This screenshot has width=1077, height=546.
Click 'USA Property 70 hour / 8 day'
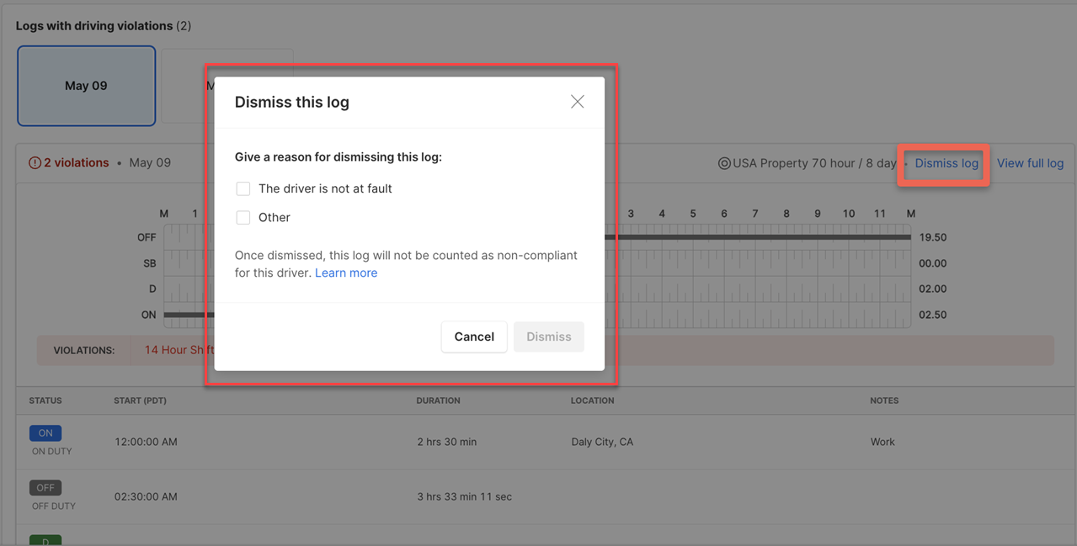coord(814,163)
